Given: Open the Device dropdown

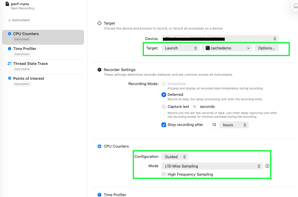Looking at the screenshot, I should [x=220, y=39].
